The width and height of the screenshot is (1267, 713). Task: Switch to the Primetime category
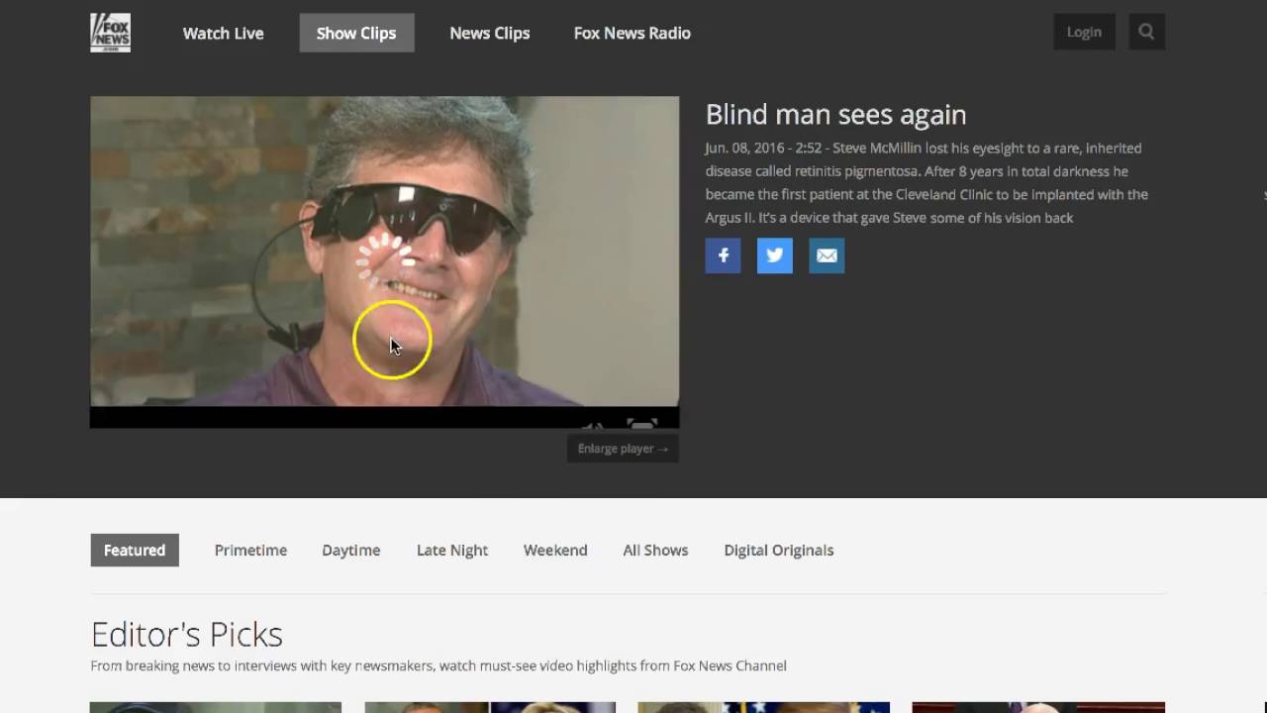[x=250, y=550]
